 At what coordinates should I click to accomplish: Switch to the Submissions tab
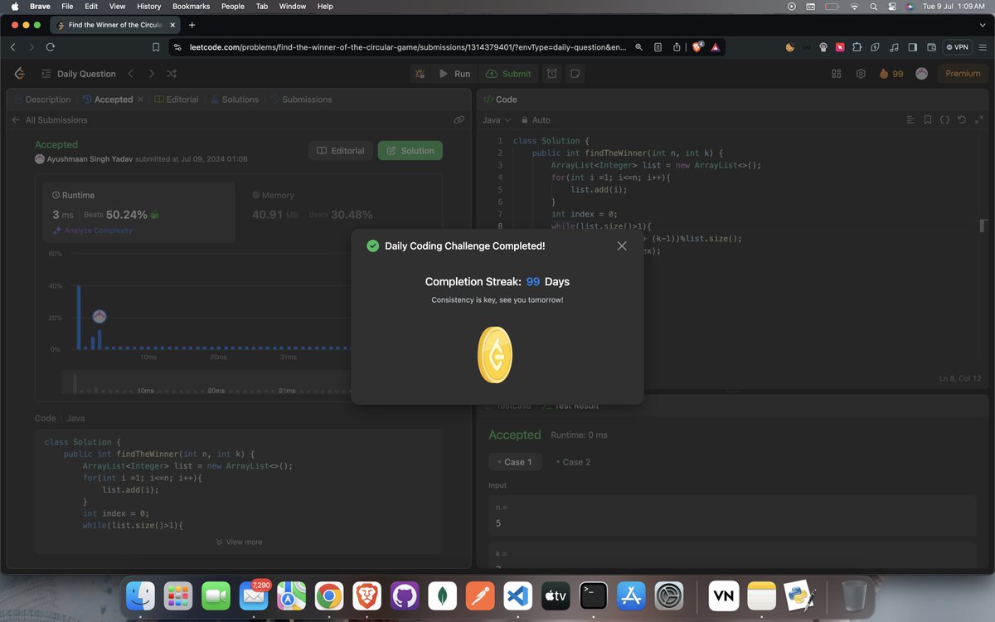click(x=301, y=100)
